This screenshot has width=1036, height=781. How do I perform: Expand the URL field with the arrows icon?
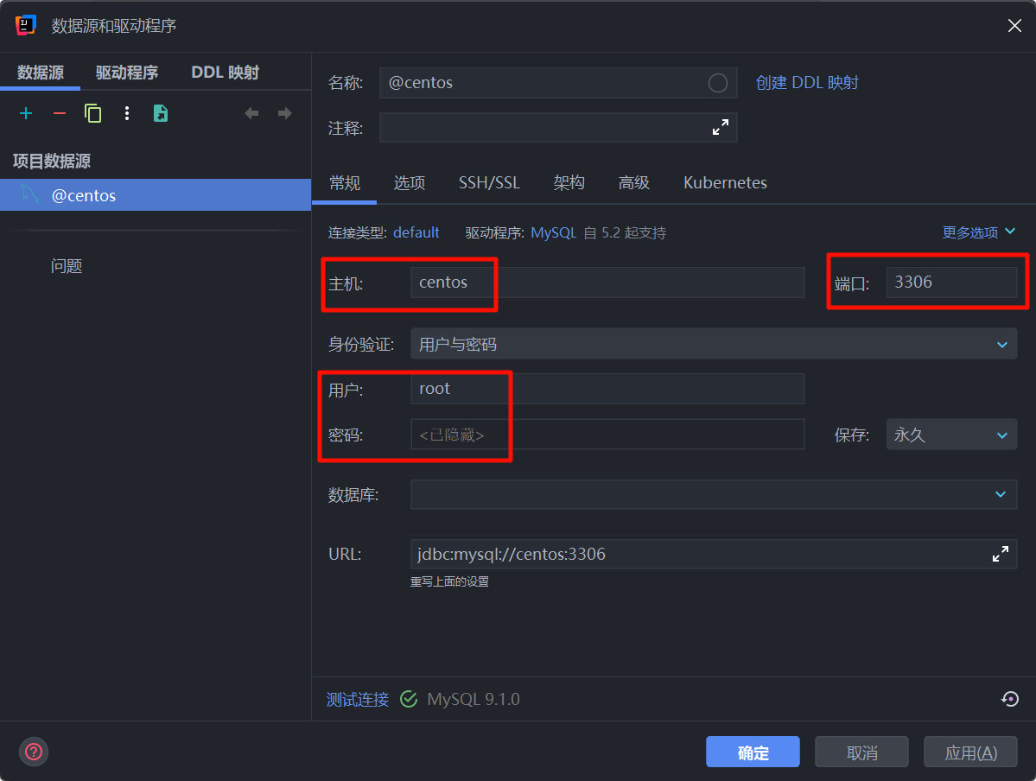pos(1001,554)
